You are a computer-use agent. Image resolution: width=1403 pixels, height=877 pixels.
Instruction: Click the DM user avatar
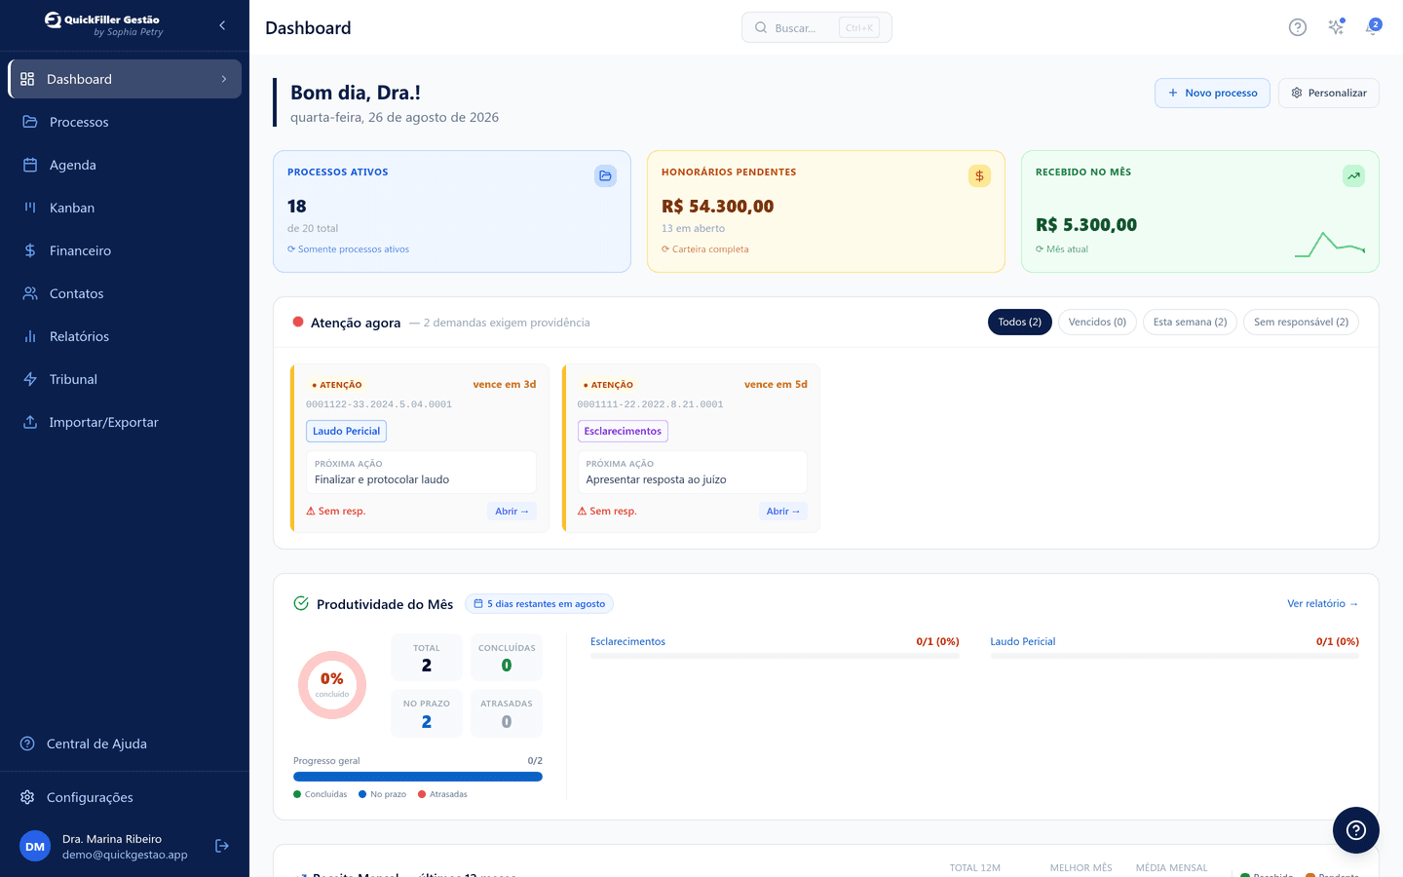[35, 846]
